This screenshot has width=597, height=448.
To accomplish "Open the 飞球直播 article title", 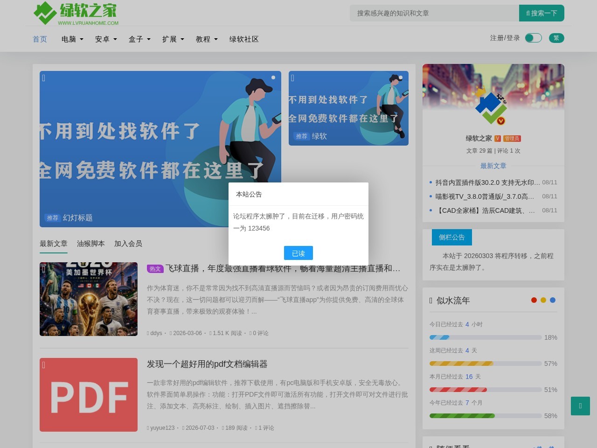I will 283,268.
